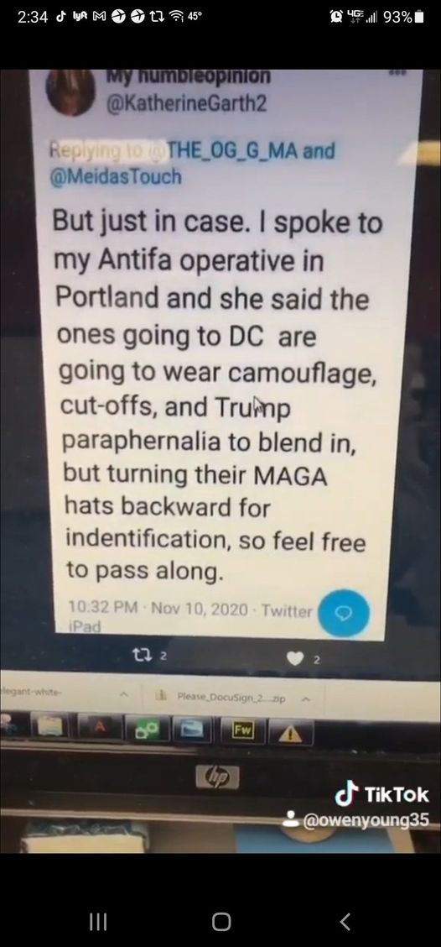Image resolution: width=441 pixels, height=947 pixels.
Task: Click the green taskbar application icon
Action: 148,730
